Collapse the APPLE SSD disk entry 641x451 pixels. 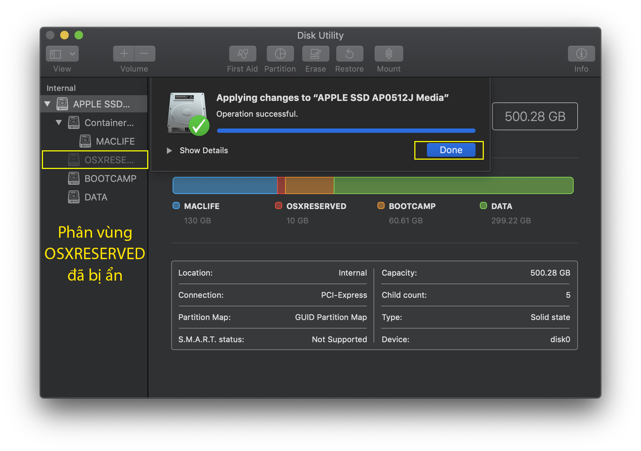click(48, 104)
